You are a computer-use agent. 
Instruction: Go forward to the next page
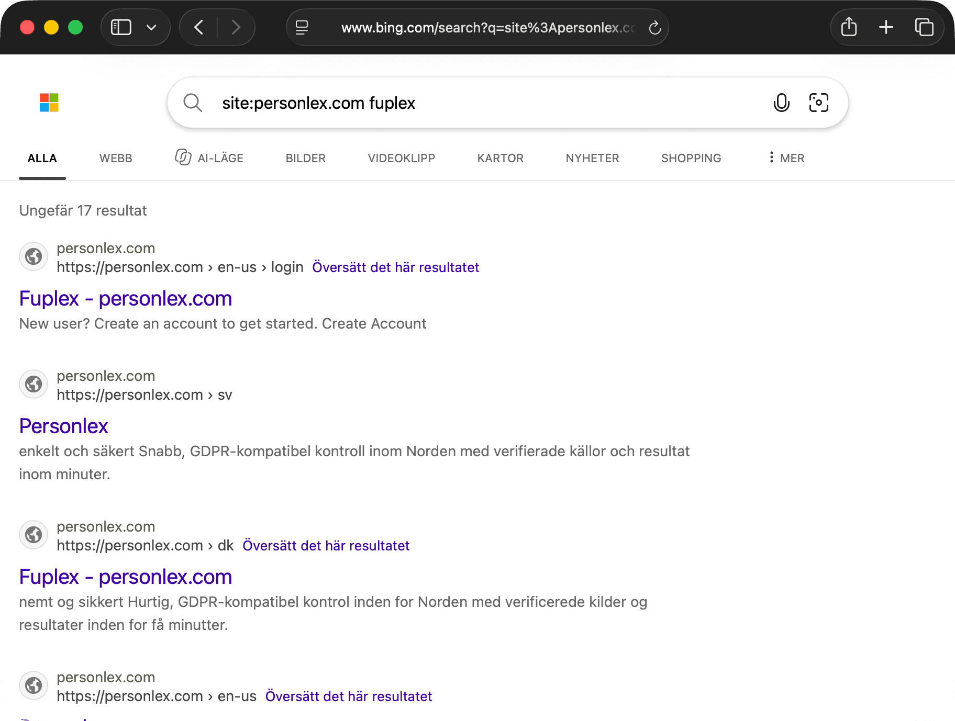[x=236, y=27]
